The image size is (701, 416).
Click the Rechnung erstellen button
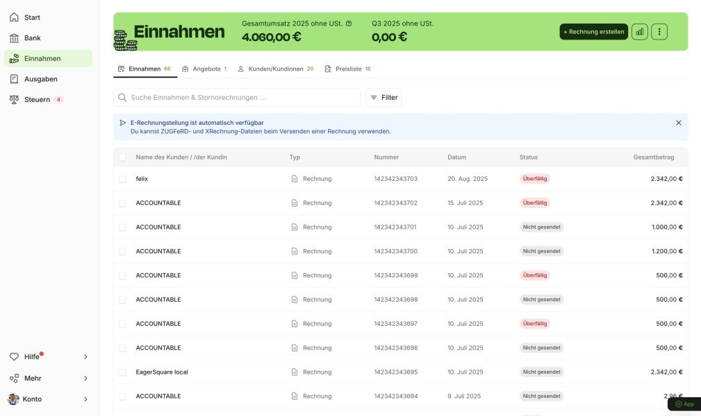[593, 31]
